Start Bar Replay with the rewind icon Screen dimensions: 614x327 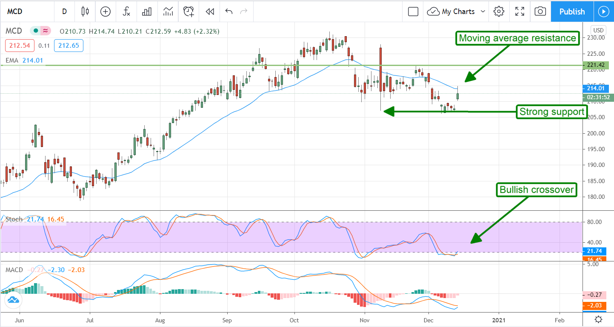coord(209,11)
